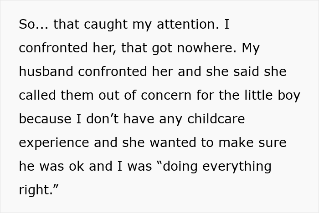Click the word "boy"
The width and height of the screenshot is (319, 213).
pyautogui.click(x=289, y=96)
